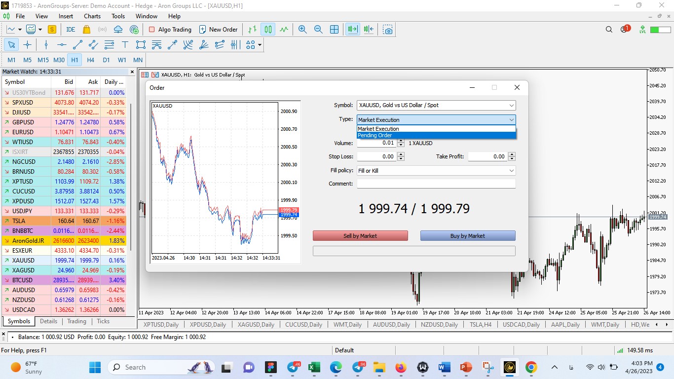Image resolution: width=674 pixels, height=379 pixels.
Task: Click the signals radio-wave icon
Action: [x=102, y=30]
